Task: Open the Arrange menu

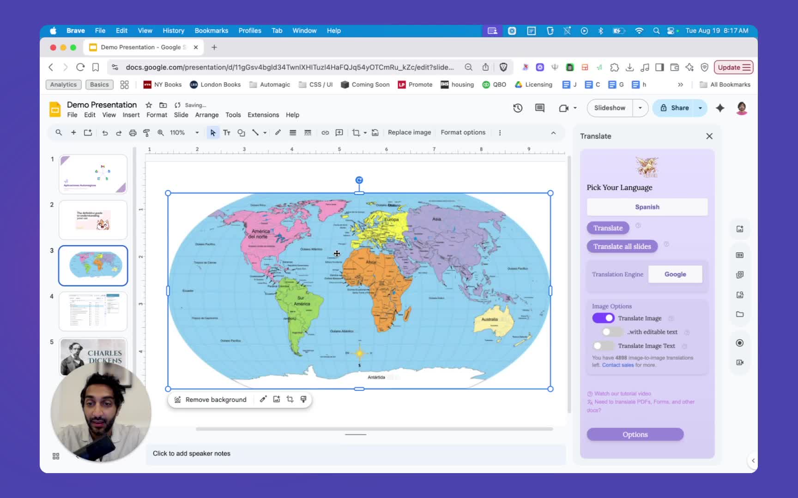Action: point(206,115)
